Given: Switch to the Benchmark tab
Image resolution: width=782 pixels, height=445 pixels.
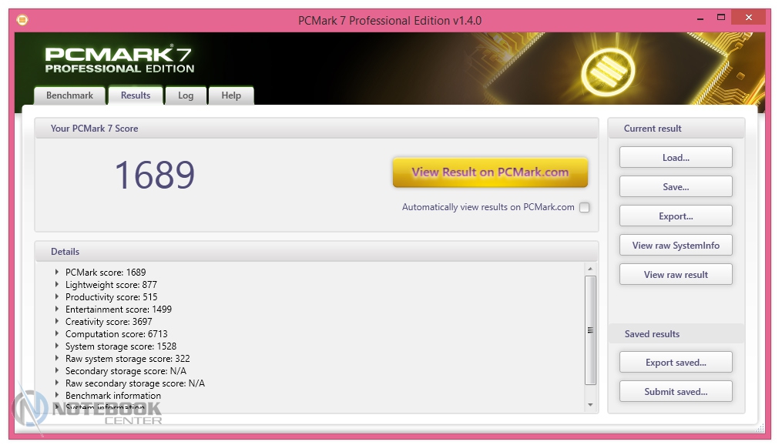Looking at the screenshot, I should point(70,95).
